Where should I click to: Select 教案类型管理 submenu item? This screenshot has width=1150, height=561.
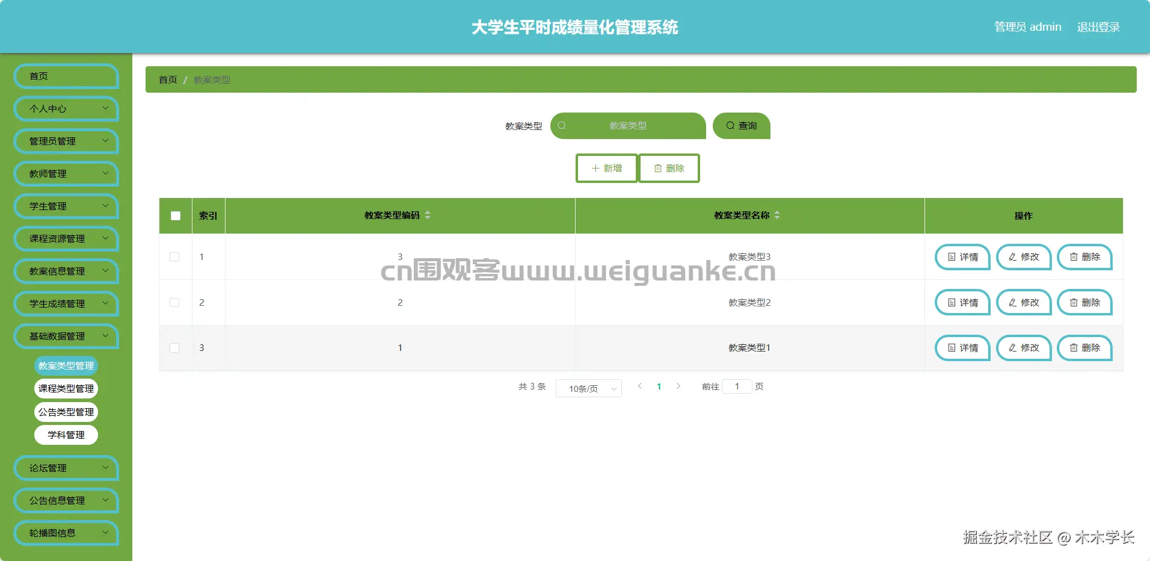click(x=66, y=366)
